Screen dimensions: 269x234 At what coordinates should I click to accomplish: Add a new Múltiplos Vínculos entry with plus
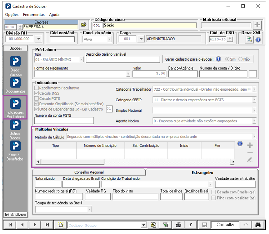[250, 145]
